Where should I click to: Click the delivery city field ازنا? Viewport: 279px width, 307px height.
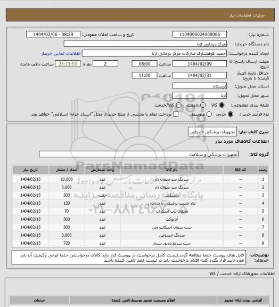click(200, 95)
